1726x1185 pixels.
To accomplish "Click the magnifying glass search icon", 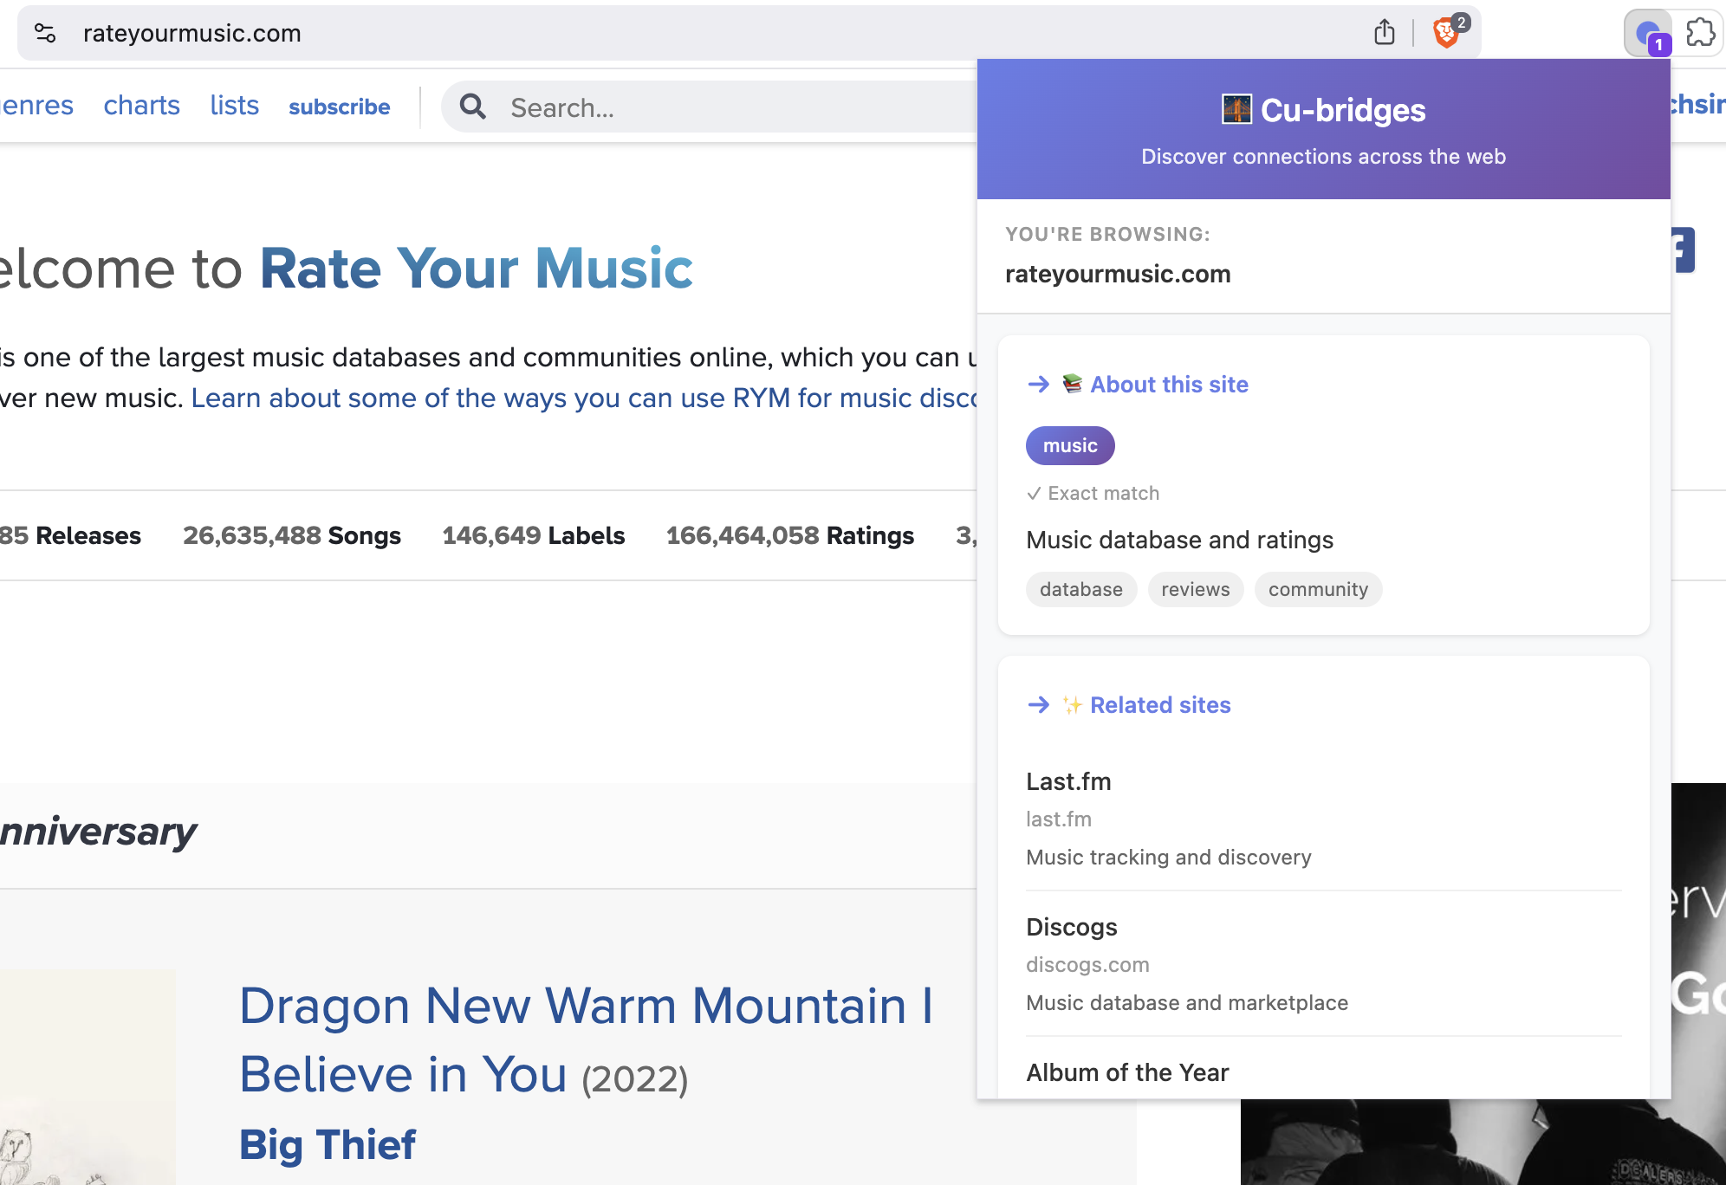I will [x=473, y=107].
